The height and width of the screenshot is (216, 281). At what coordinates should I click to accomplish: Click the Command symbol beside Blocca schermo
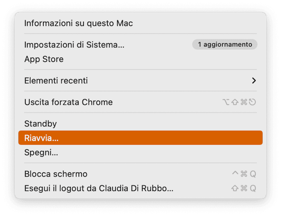[x=244, y=174]
